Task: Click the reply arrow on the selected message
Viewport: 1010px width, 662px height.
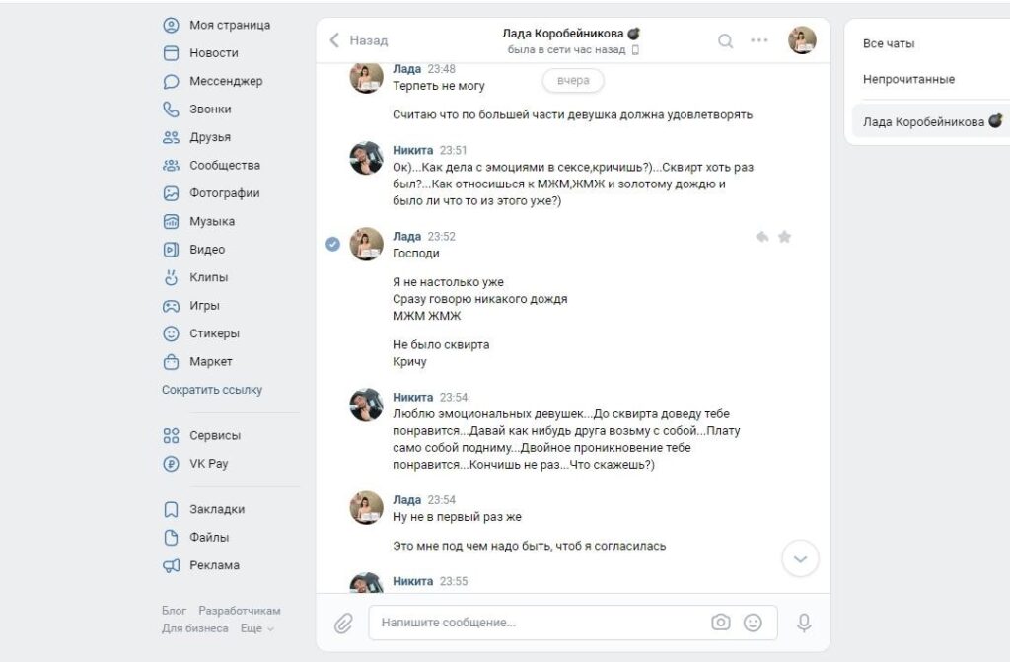Action: (761, 237)
